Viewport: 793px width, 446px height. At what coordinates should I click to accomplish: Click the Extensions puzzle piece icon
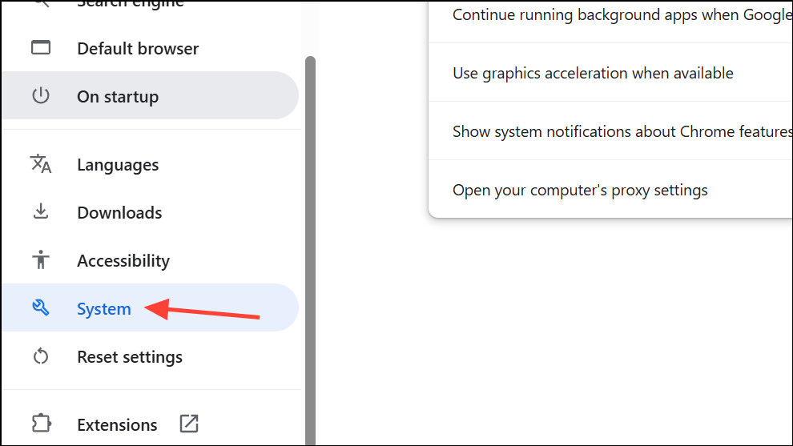click(40, 424)
